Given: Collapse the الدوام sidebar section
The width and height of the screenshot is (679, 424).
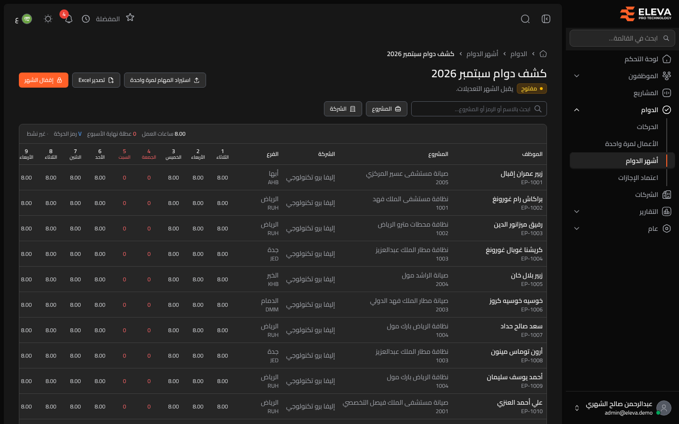Looking at the screenshot, I should [622, 110].
